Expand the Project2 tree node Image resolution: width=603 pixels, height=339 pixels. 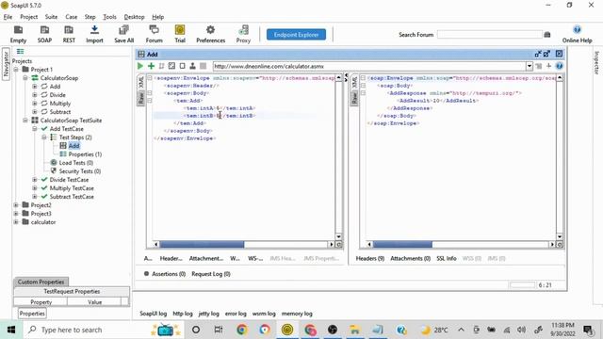point(16,205)
